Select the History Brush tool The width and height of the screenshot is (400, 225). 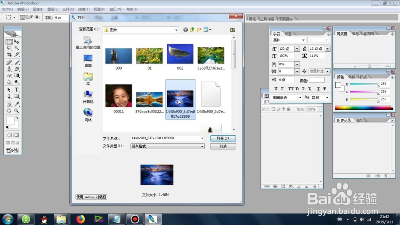click(x=17, y=69)
